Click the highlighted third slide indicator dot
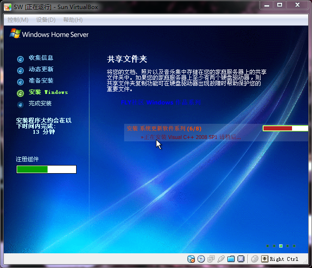 tap(281, 246)
